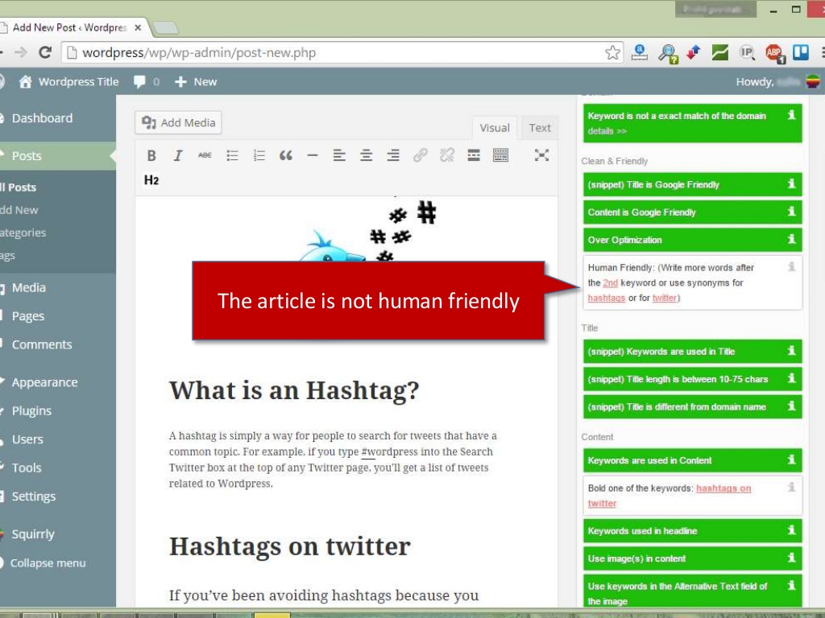This screenshot has width=825, height=618.
Task: Go to Wordpress Title site home
Action: pyautogui.click(x=69, y=81)
